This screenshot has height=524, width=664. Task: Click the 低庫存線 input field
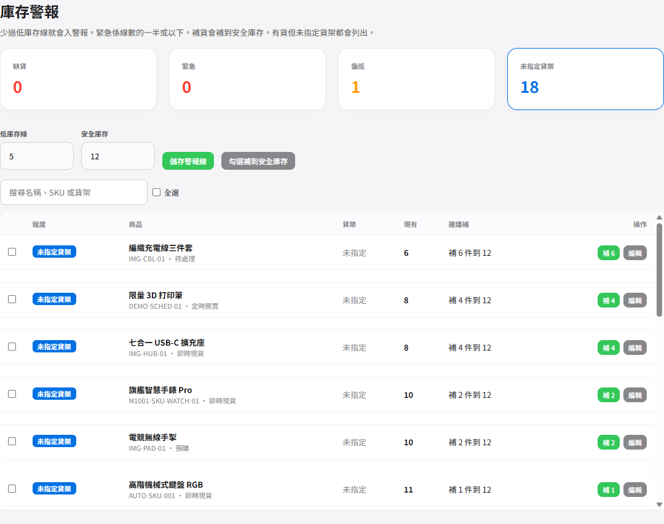[x=37, y=156]
